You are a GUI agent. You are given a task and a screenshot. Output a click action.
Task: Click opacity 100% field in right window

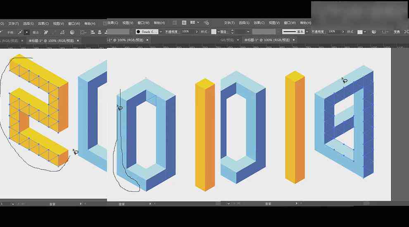[x=334, y=31]
